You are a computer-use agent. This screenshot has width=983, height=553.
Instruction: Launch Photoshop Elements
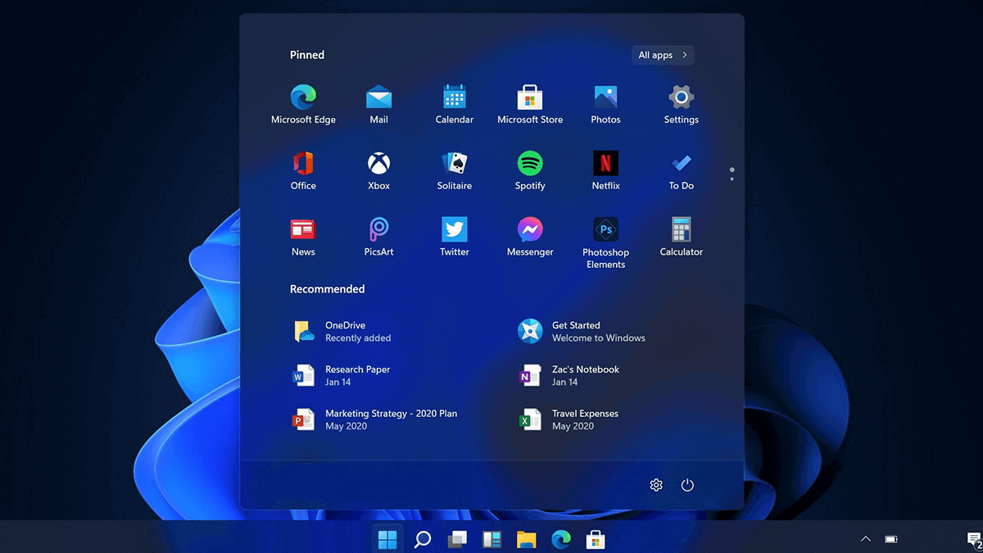(605, 231)
